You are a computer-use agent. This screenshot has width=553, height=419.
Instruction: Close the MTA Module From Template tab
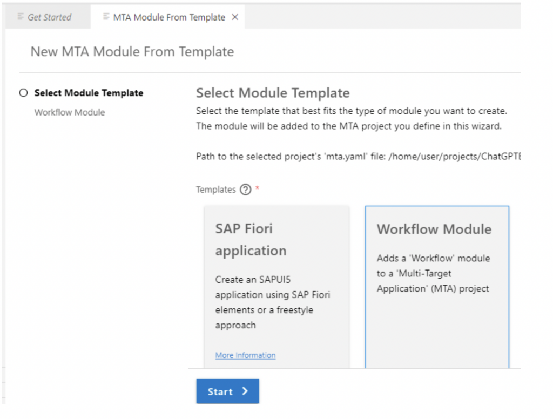235,17
